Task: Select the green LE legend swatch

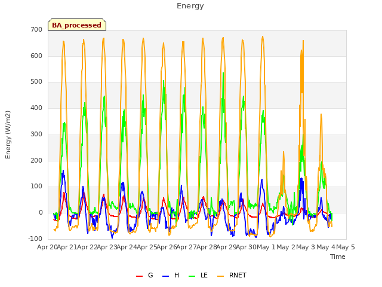Action: pos(192,276)
